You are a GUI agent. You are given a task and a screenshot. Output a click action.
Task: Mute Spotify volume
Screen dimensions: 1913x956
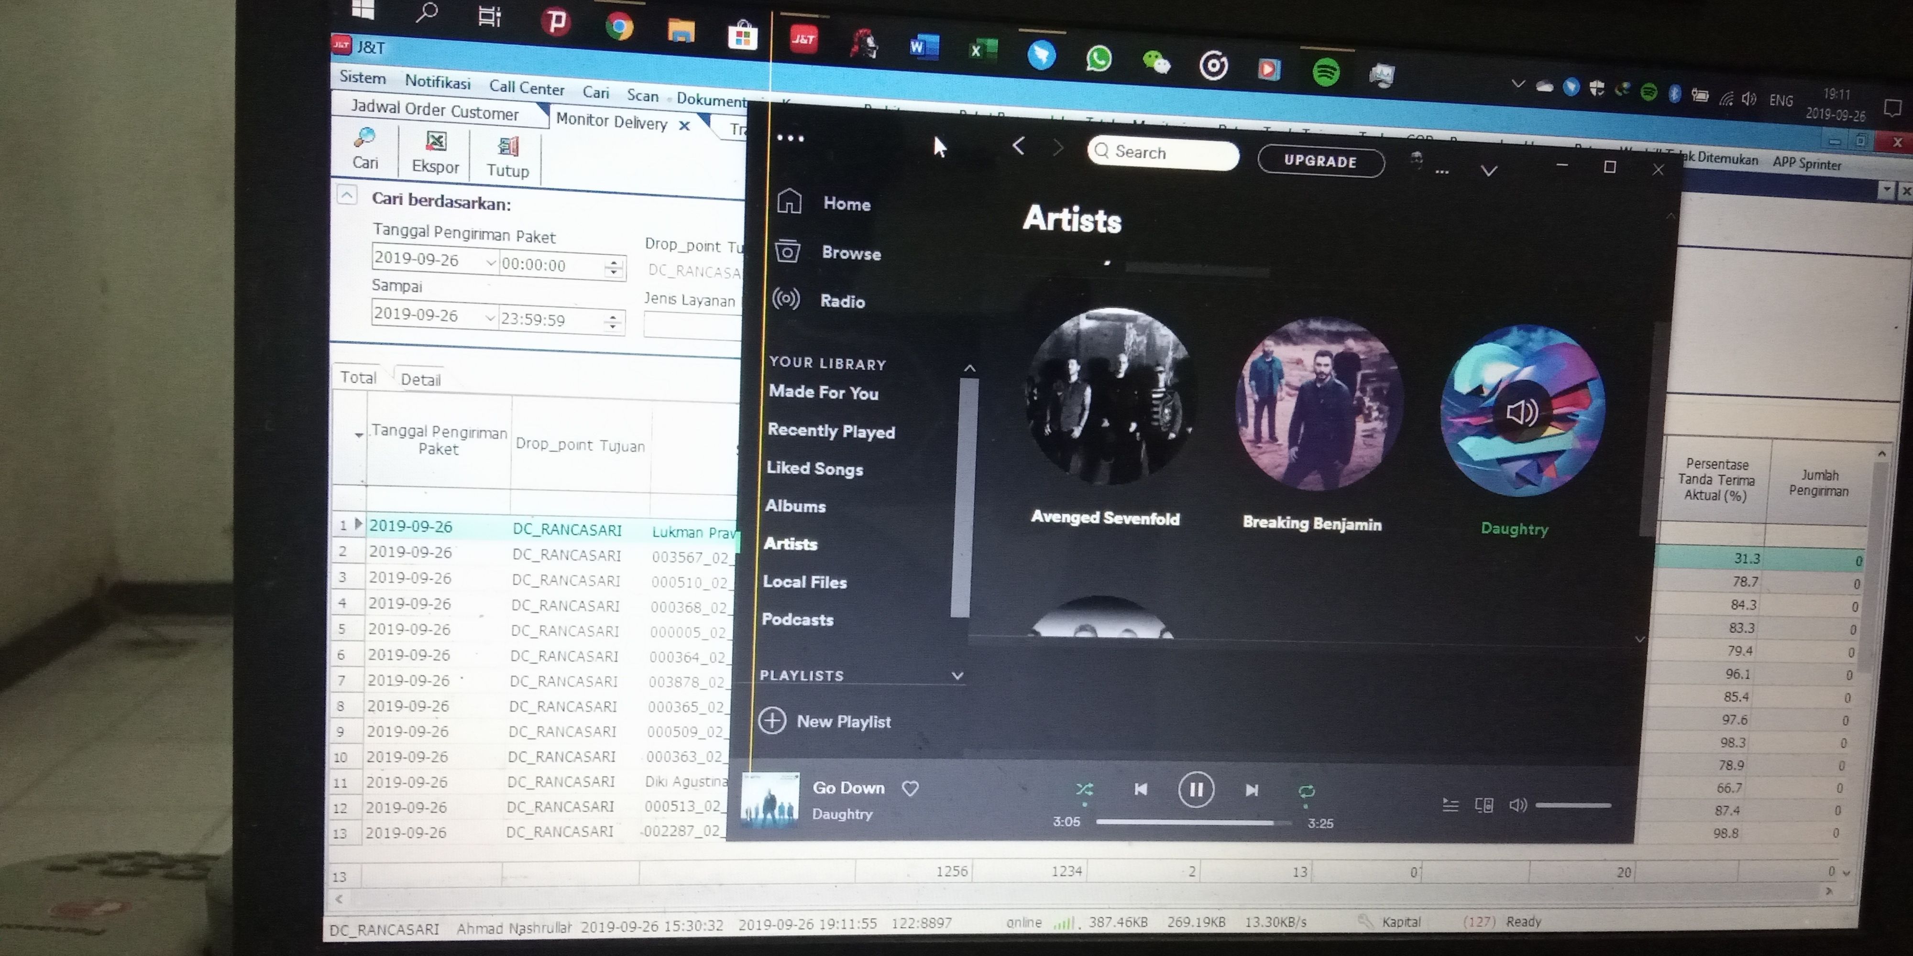pos(1518,805)
